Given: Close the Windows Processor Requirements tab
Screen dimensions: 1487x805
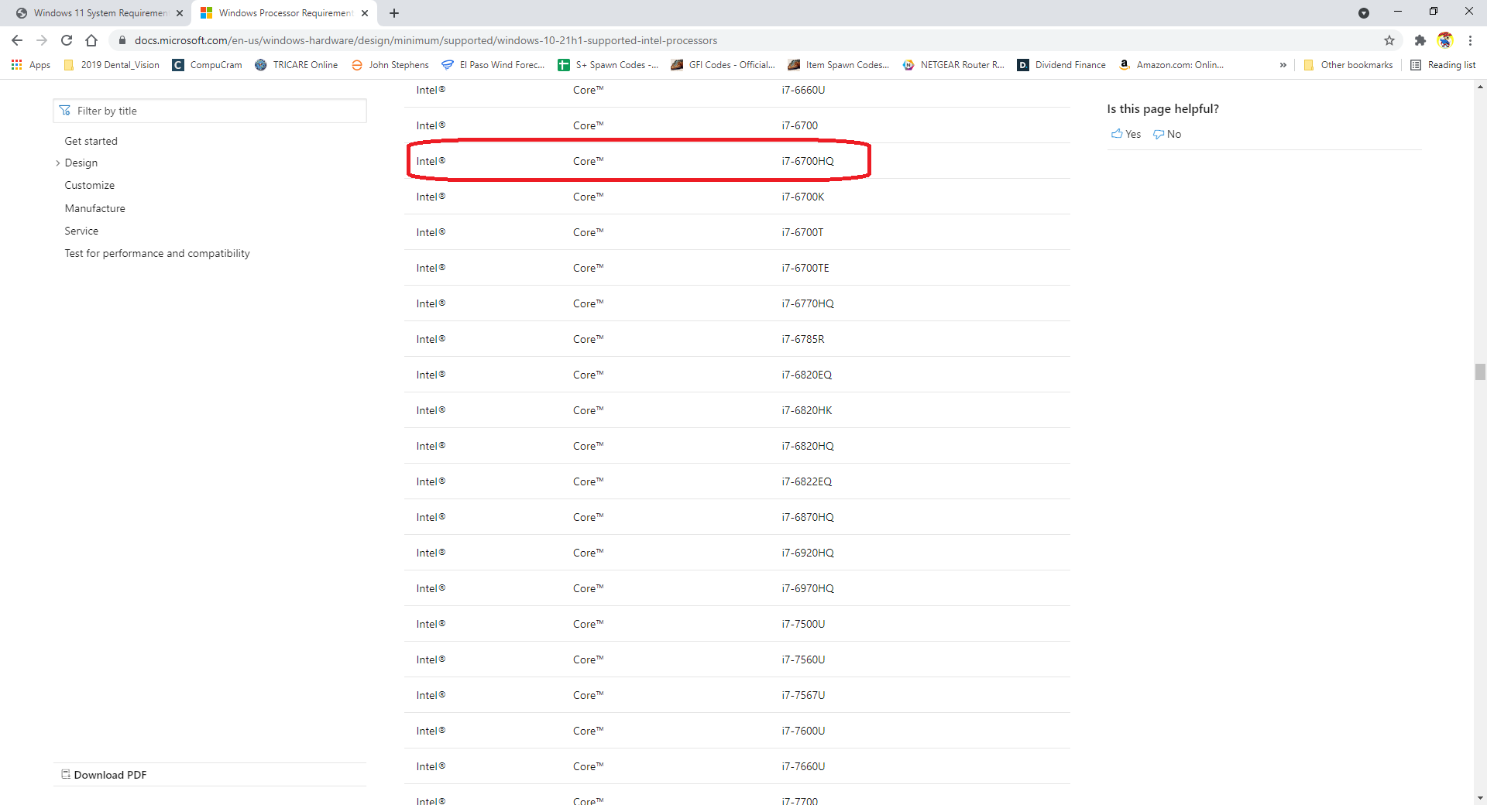Looking at the screenshot, I should (365, 13).
